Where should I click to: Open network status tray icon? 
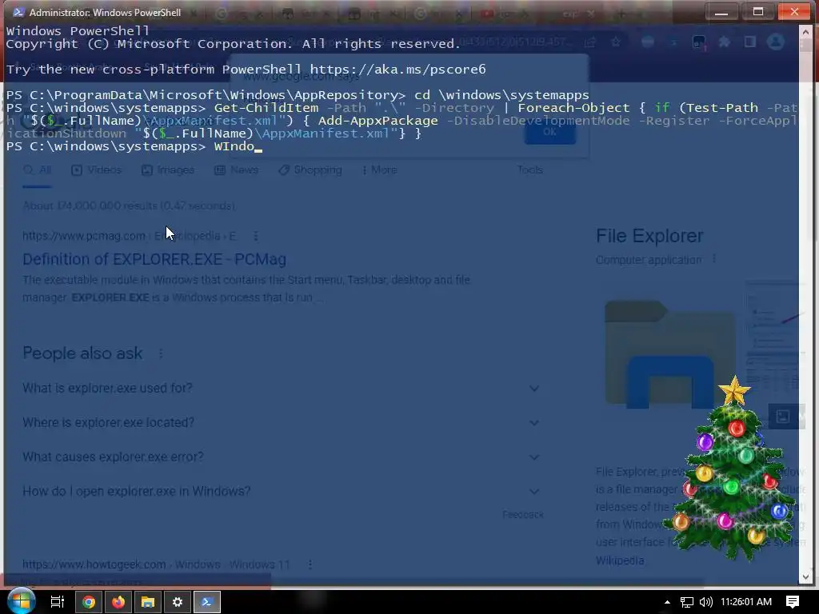coord(686,602)
